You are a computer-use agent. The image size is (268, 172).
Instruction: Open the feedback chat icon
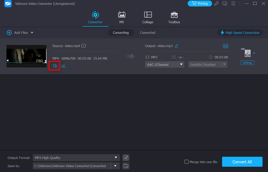point(225,4)
